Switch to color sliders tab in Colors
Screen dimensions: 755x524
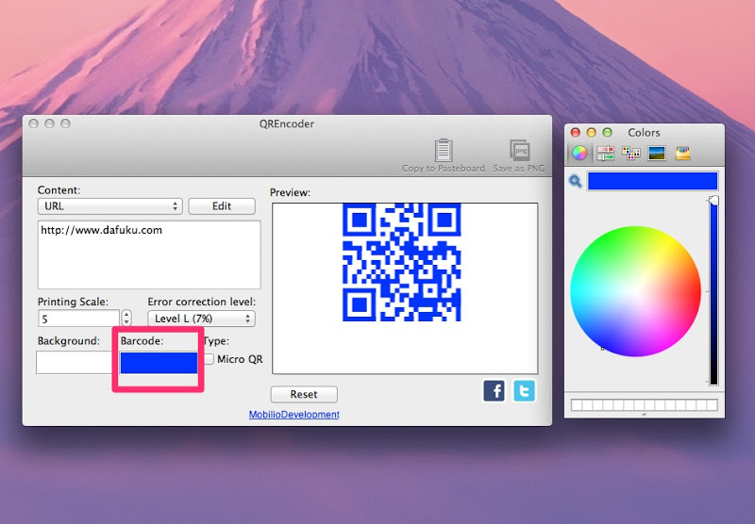tap(605, 154)
